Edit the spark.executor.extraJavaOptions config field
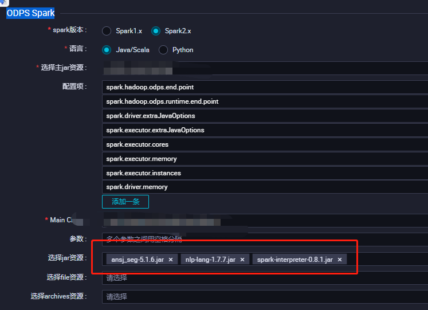428x310 pixels. tap(265, 130)
